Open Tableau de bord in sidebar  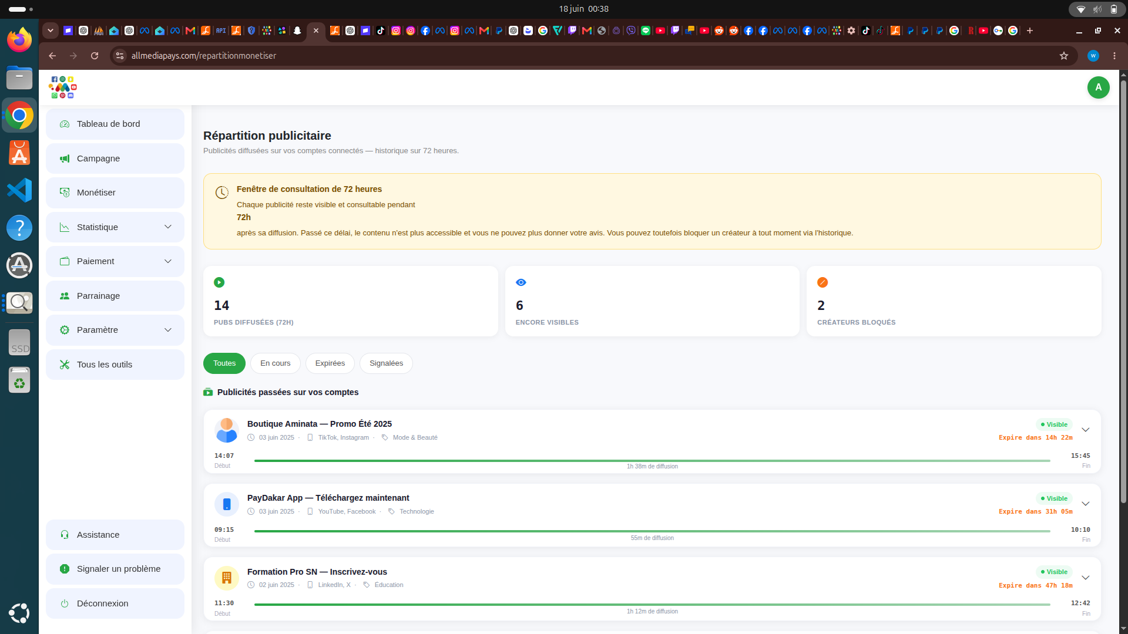click(115, 124)
